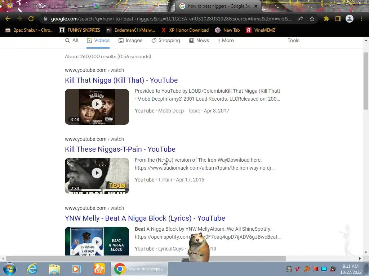Screen dimensions: 369x276
Task: Click 'T Pain · Apr 17, 2015' text
Action: coord(181,180)
